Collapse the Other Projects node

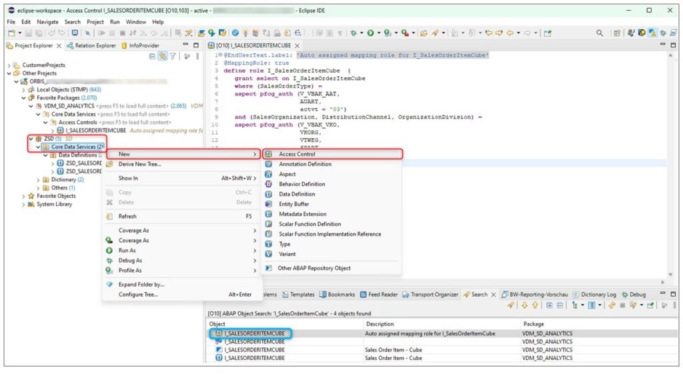tap(9, 73)
